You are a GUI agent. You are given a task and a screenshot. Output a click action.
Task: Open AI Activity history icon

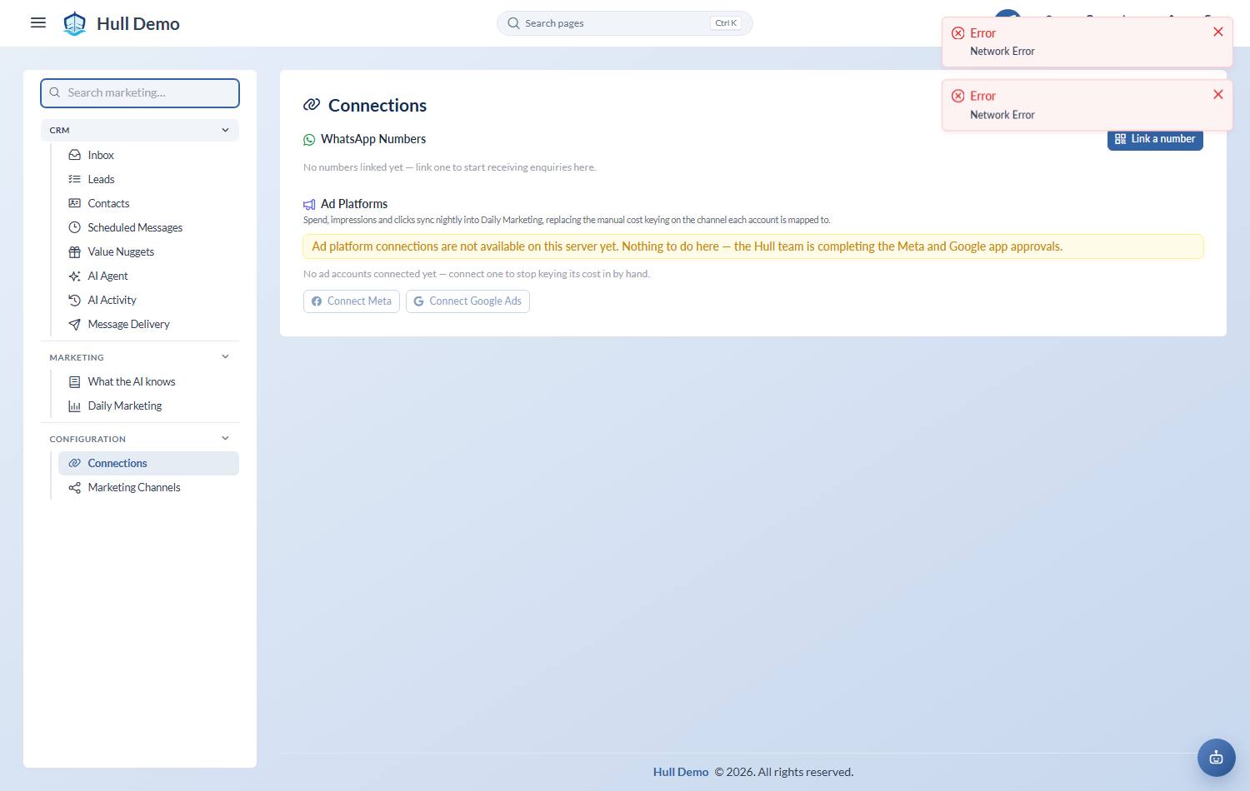click(x=74, y=300)
